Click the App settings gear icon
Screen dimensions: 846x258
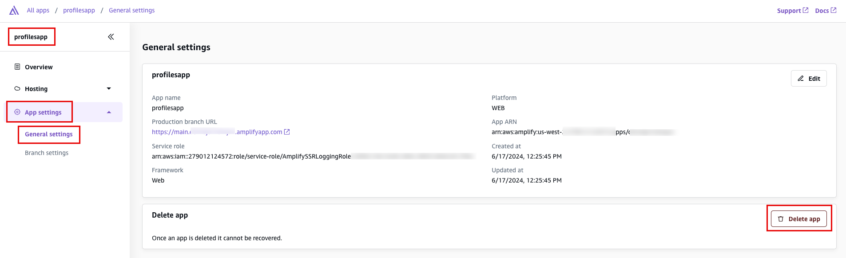coord(17,112)
